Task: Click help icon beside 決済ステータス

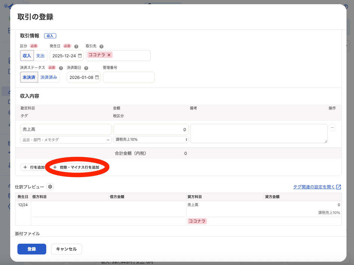Action: (x=61, y=68)
